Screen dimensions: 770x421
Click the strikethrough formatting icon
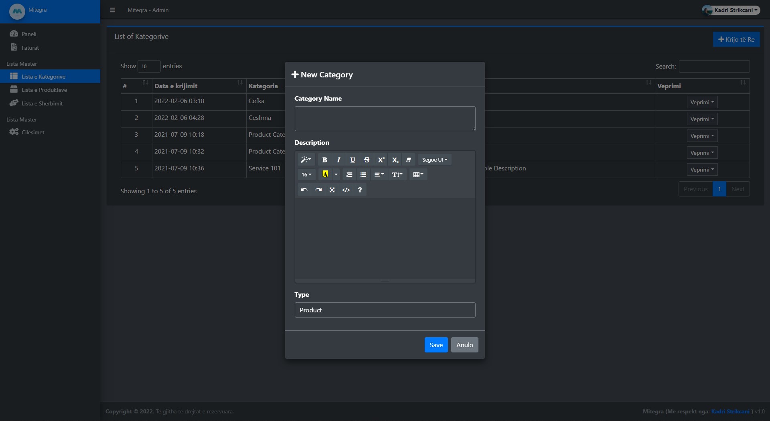(x=367, y=160)
